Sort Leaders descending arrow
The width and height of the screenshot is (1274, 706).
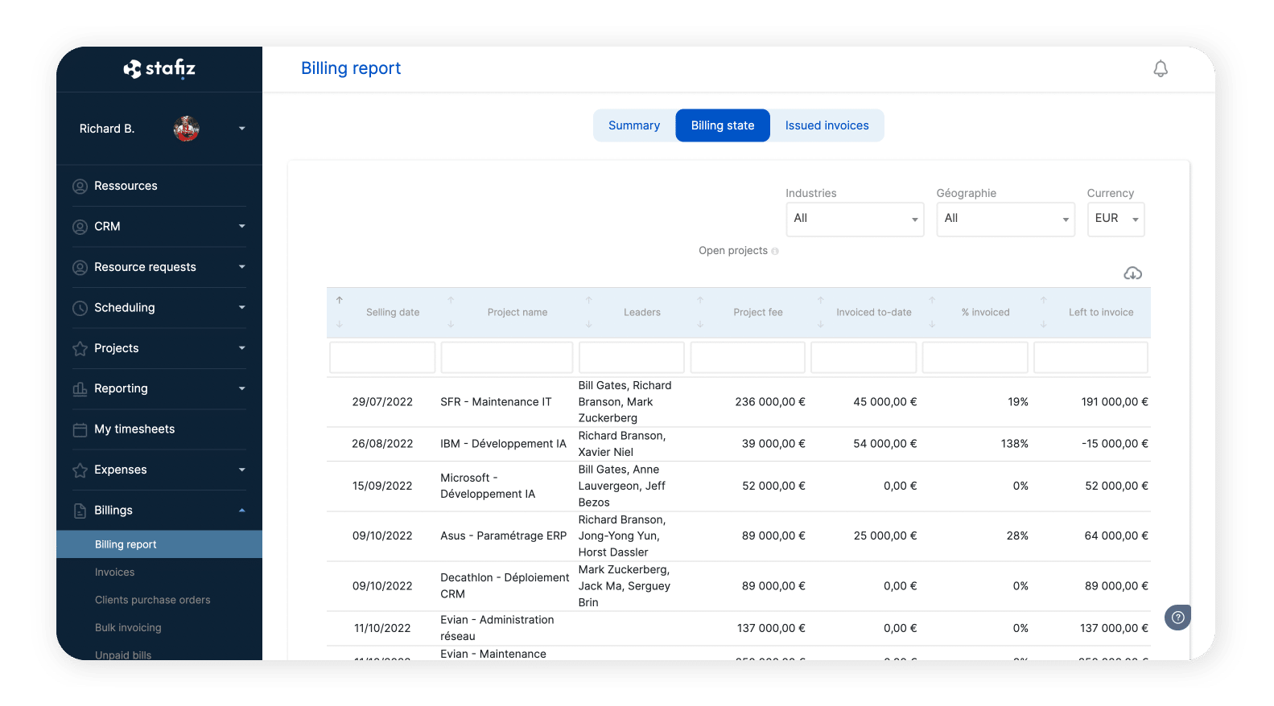tap(588, 324)
